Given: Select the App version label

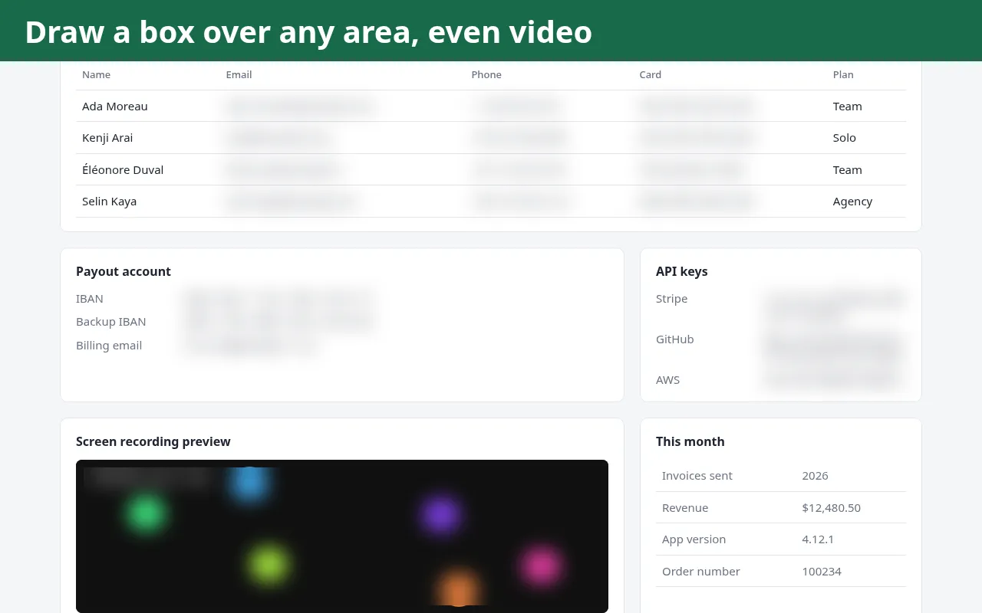Looking at the screenshot, I should [694, 539].
